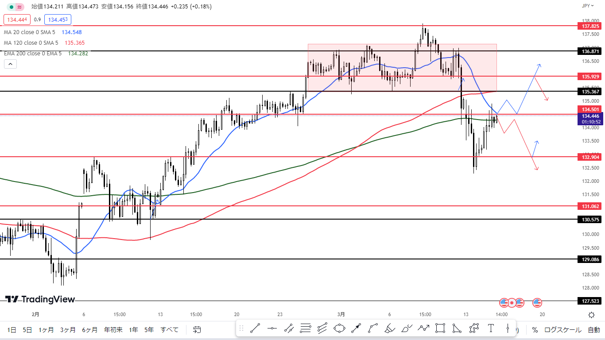Select the extended line tool with two dots
This screenshot has height=340, width=605.
coord(289,328)
